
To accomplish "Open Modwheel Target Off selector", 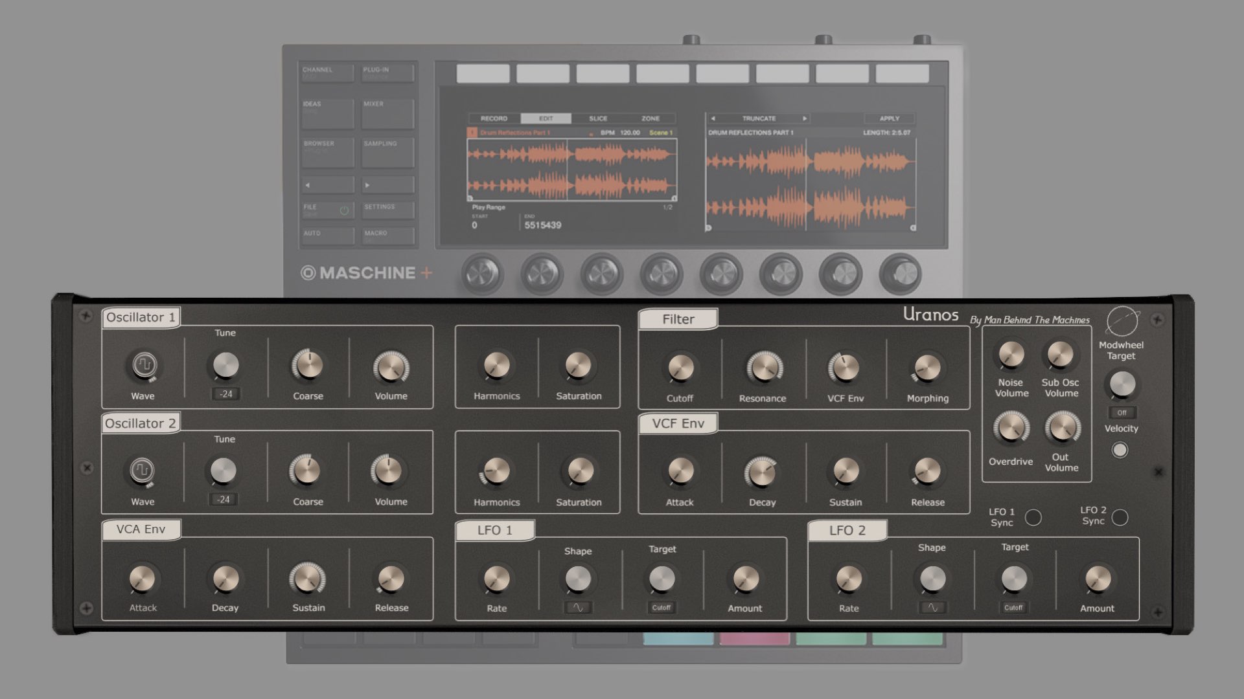I will click(x=1122, y=412).
